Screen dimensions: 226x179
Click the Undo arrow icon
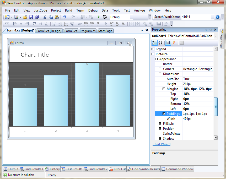pyautogui.click(x=64, y=17)
